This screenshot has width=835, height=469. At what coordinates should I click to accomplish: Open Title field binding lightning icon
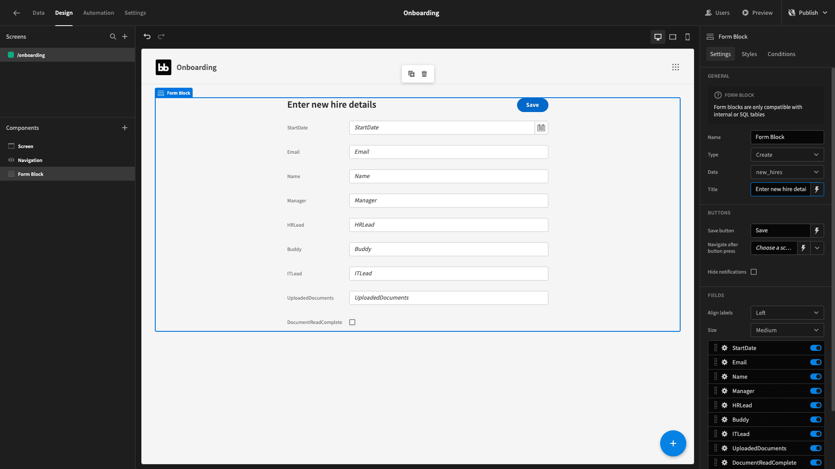(817, 189)
